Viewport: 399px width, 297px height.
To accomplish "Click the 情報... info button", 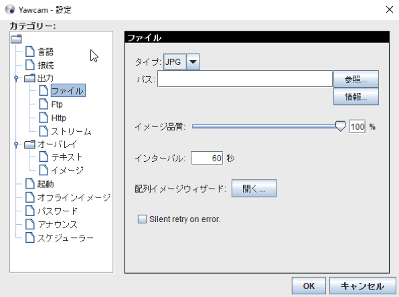I will coord(356,96).
